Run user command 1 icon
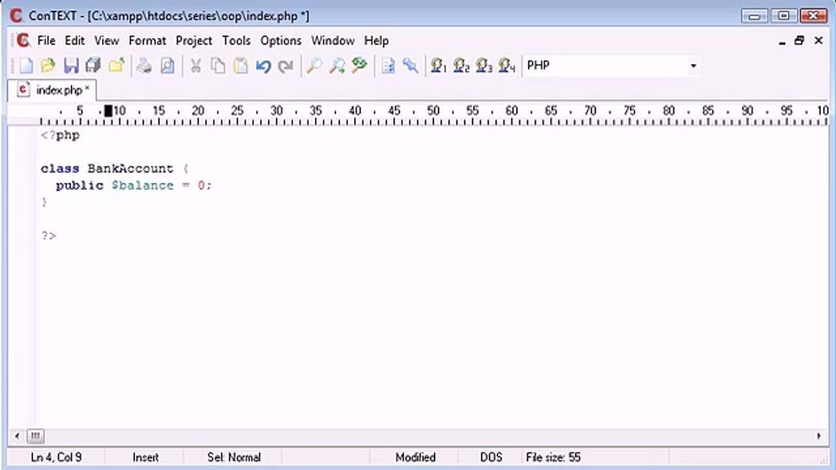The height and width of the screenshot is (470, 836). [x=439, y=65]
